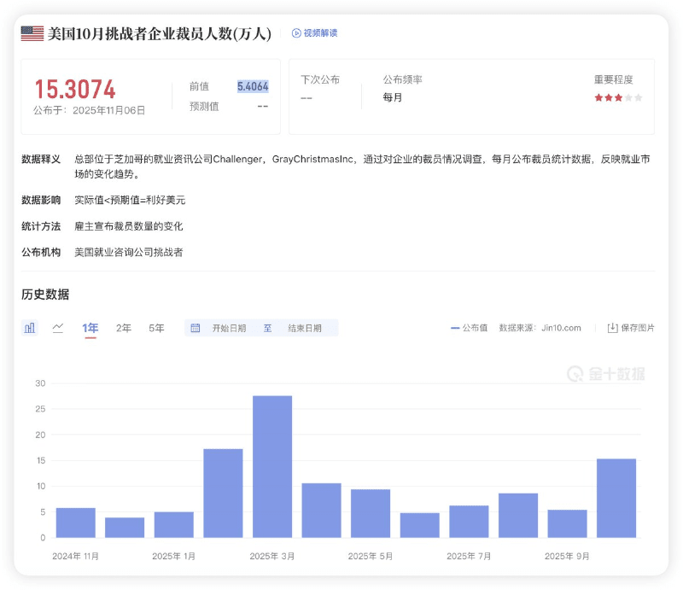The width and height of the screenshot is (683, 590).
Task: Toggle the 公布值 legend series
Action: (x=469, y=328)
